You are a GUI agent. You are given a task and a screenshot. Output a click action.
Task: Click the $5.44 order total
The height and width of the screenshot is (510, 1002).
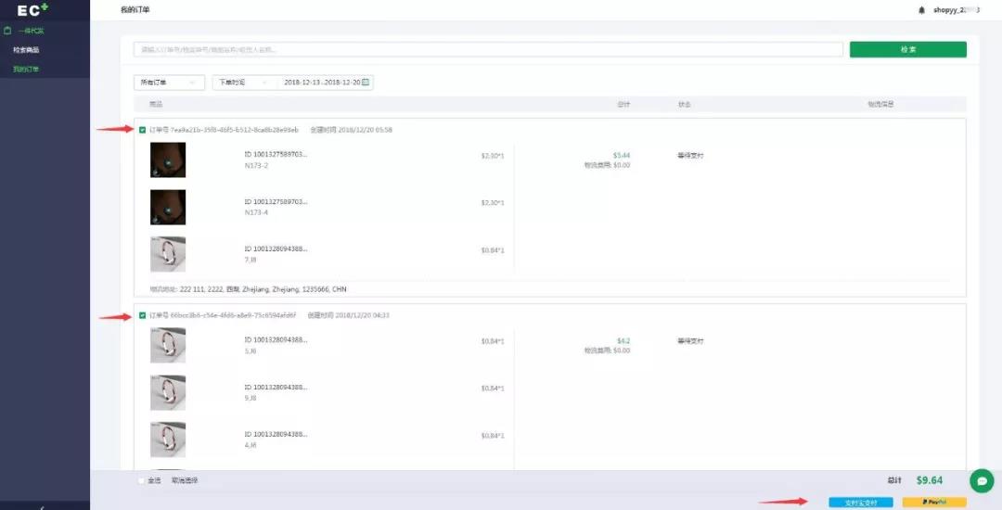tap(621, 155)
